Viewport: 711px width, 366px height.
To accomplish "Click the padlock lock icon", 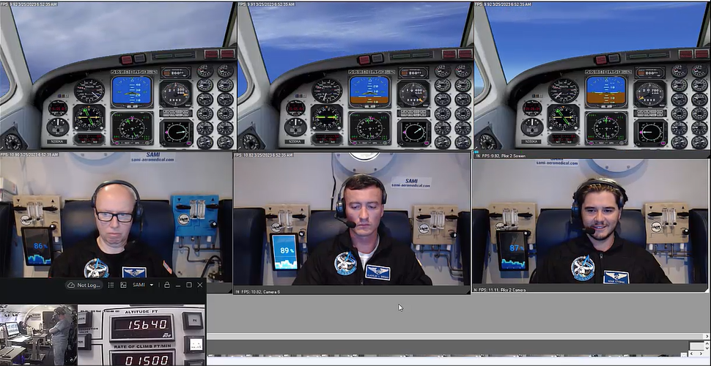I will click(167, 285).
